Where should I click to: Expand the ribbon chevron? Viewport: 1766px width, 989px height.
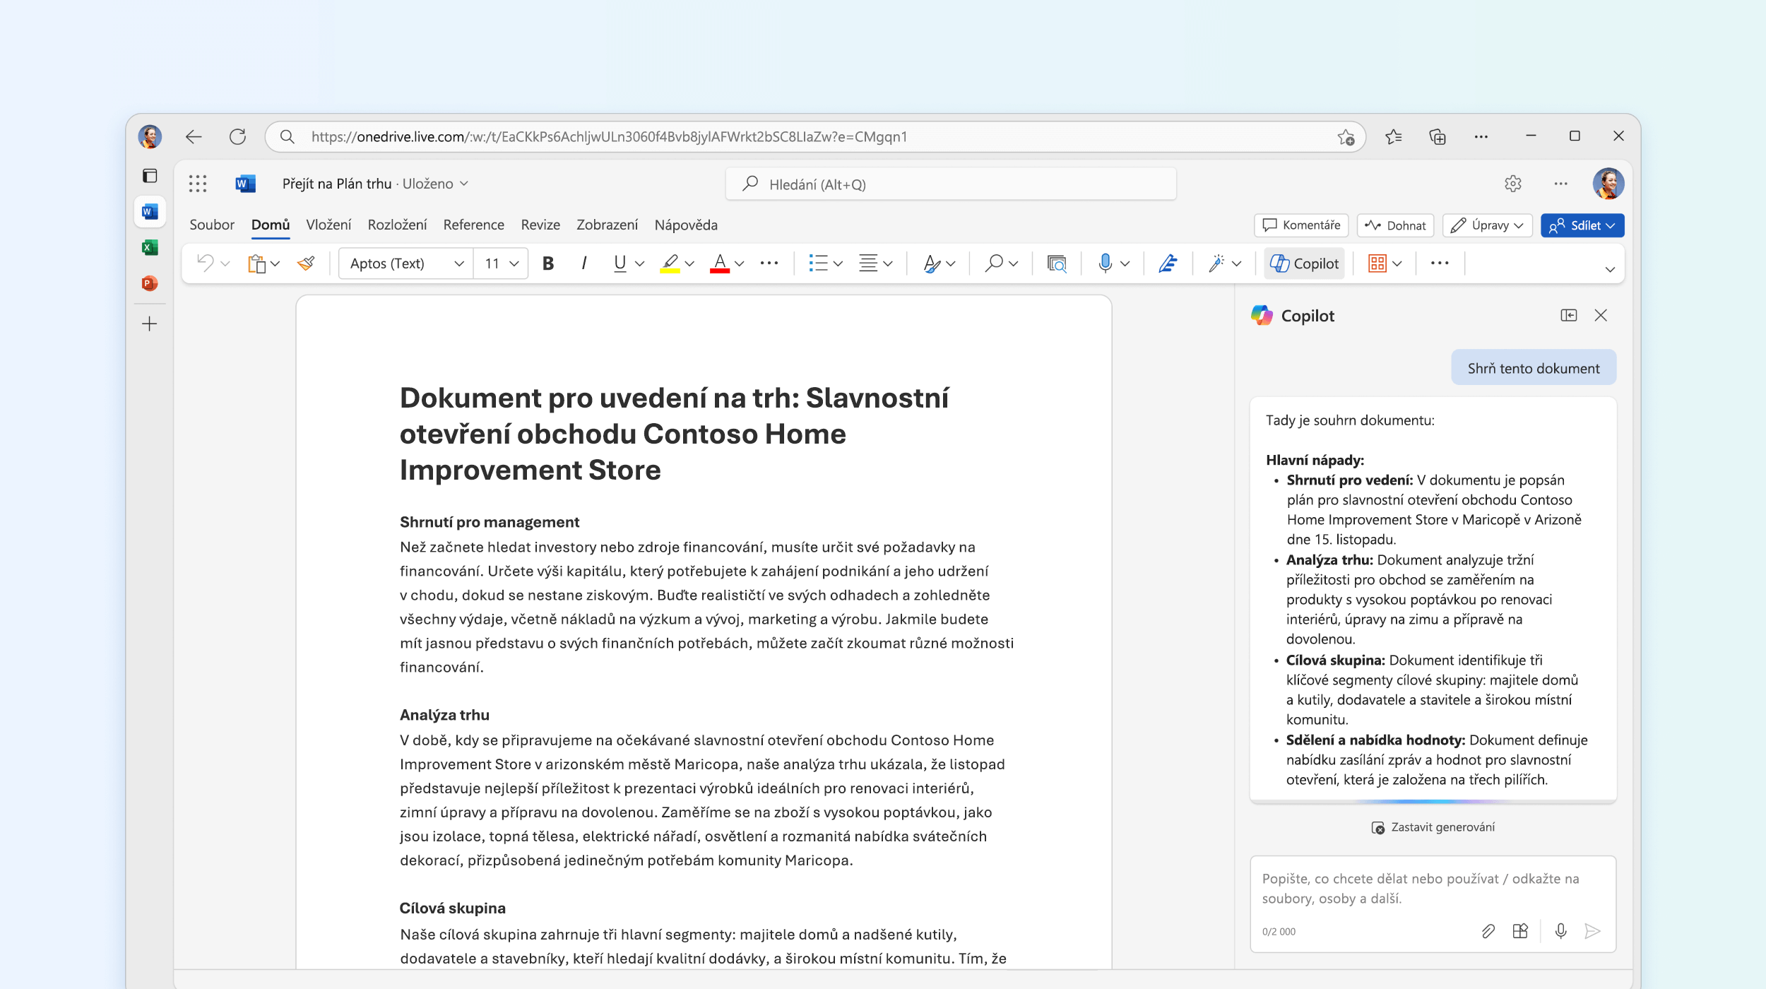[x=1610, y=269]
